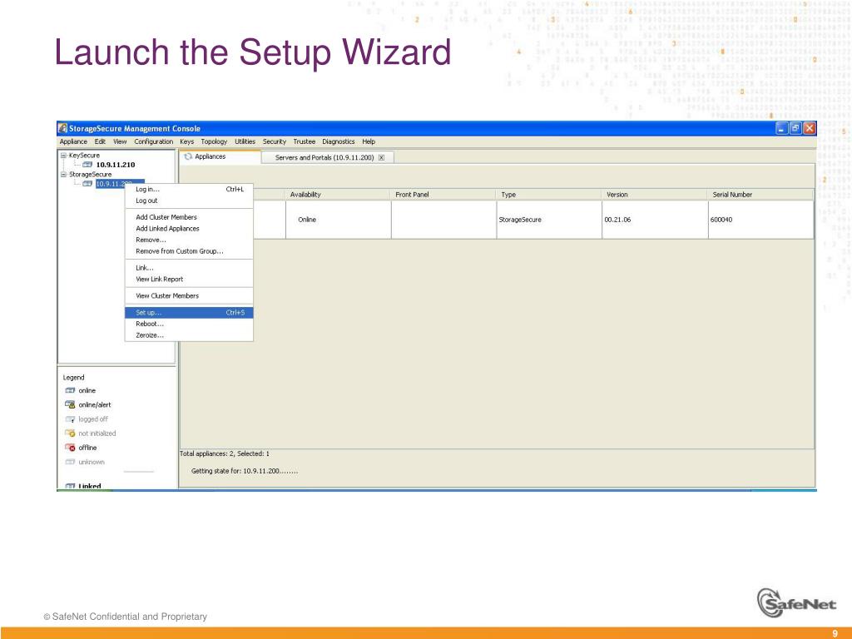Screen dimensions: 852x639
Task: Collapse the StorageSecure tree node
Action: point(63,175)
